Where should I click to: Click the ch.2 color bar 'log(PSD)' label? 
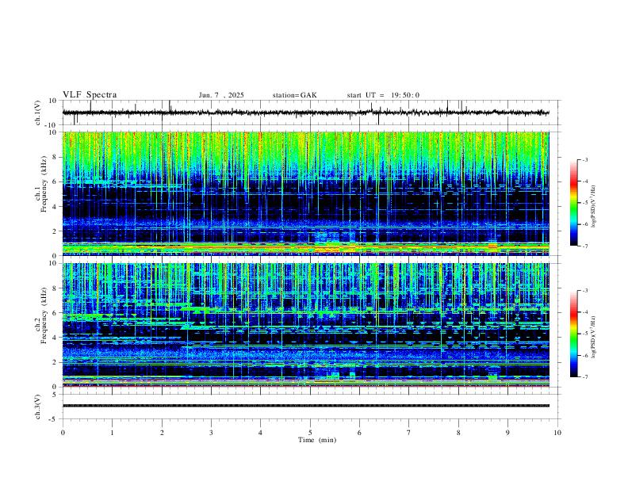click(594, 337)
